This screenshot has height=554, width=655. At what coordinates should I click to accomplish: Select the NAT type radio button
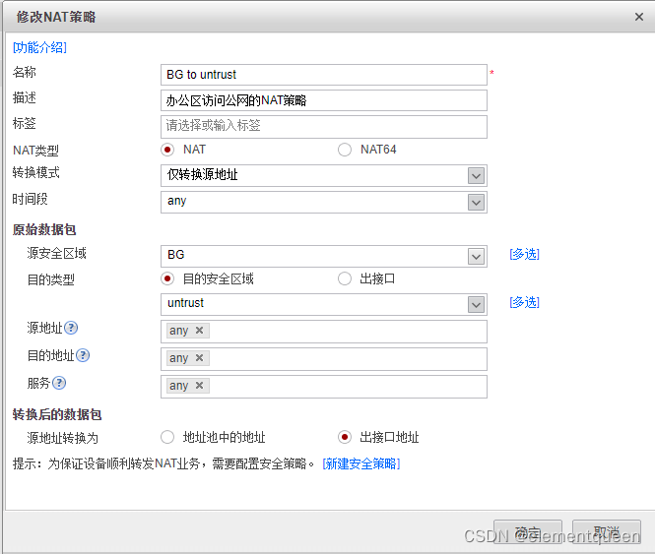pyautogui.click(x=167, y=150)
